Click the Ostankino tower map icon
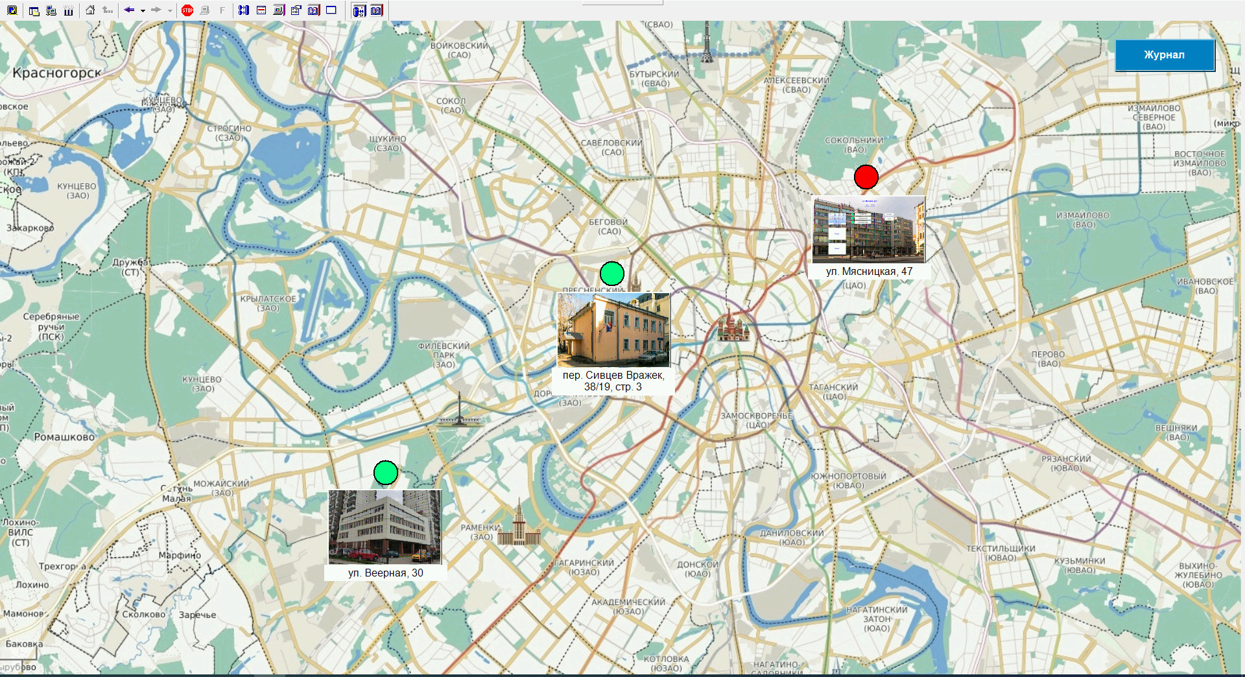The width and height of the screenshot is (1245, 677). 707,42
